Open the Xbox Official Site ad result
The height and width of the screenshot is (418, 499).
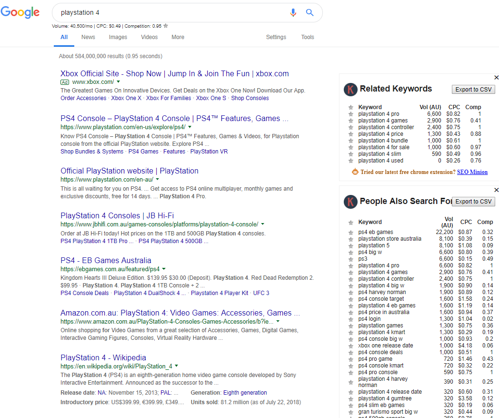tap(174, 73)
